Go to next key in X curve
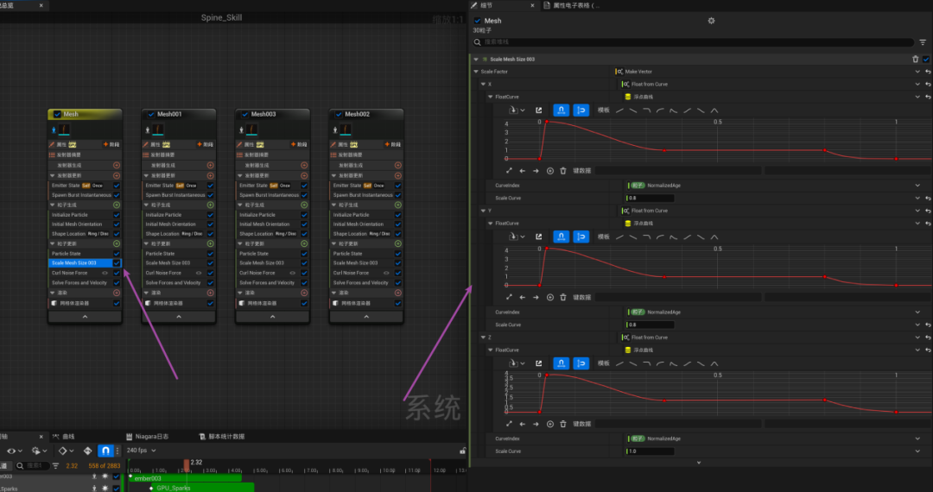Image resolution: width=933 pixels, height=492 pixels. 536,171
